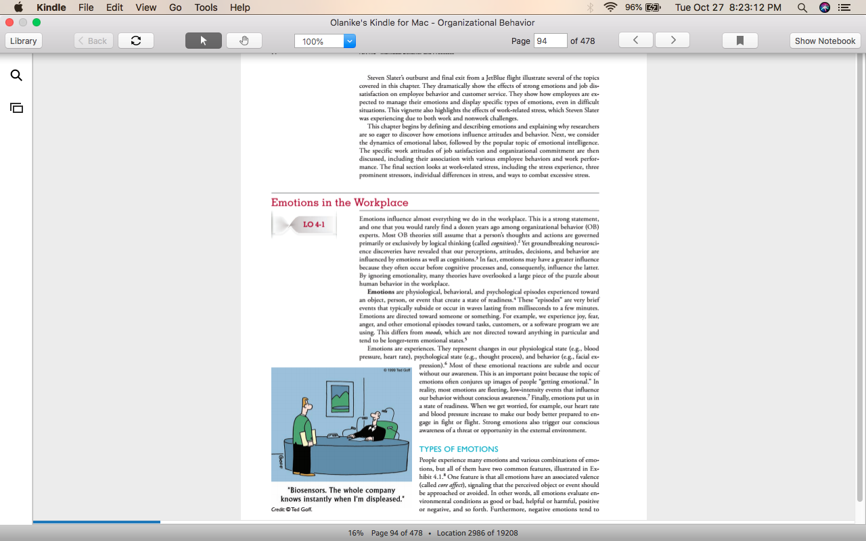Screen dimensions: 866x541
Task: Open the search panel magnifier icon
Action: click(16, 75)
